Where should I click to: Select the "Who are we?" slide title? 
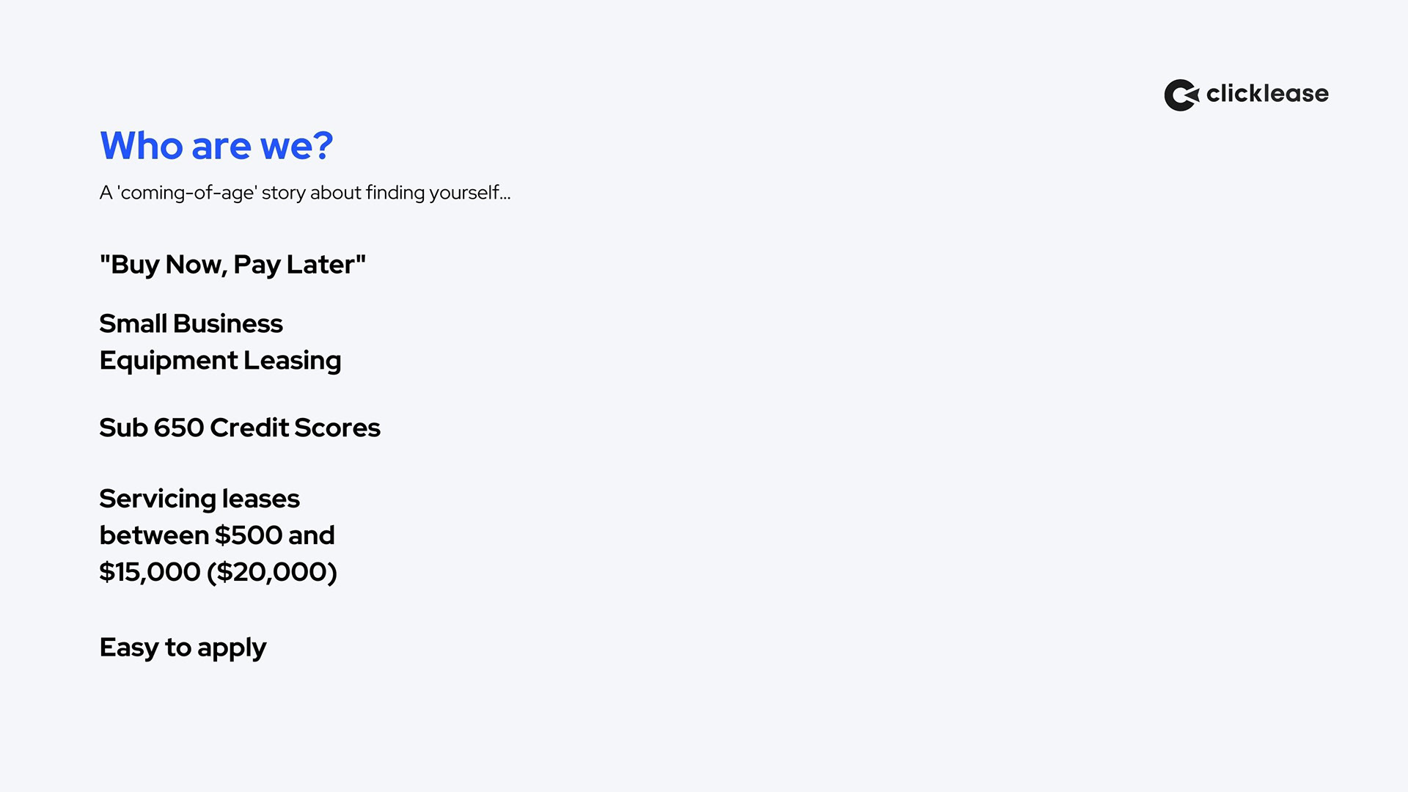coord(216,145)
